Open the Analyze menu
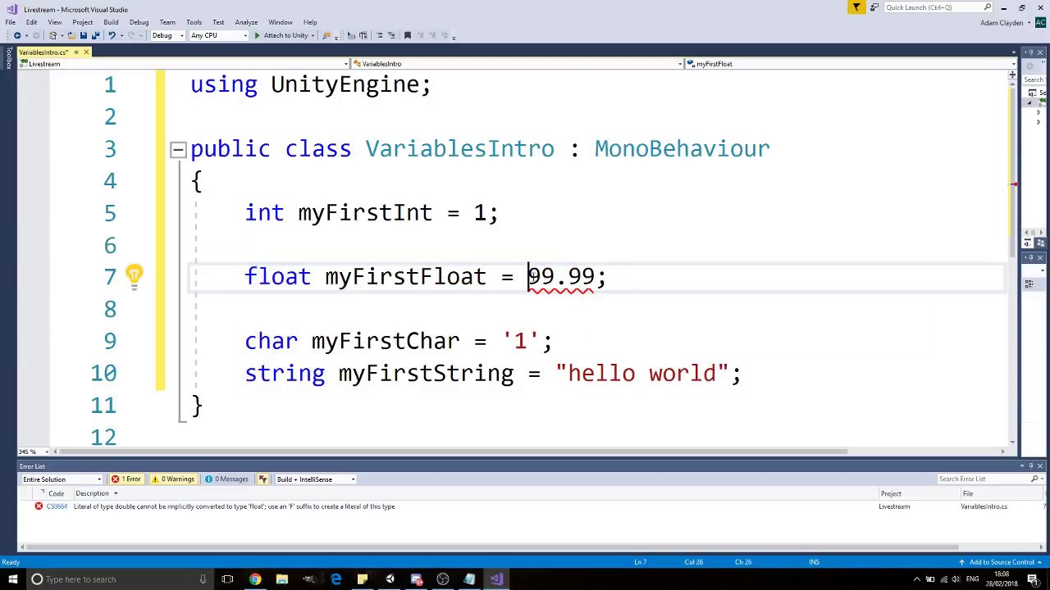The height and width of the screenshot is (590, 1050). pos(246,22)
